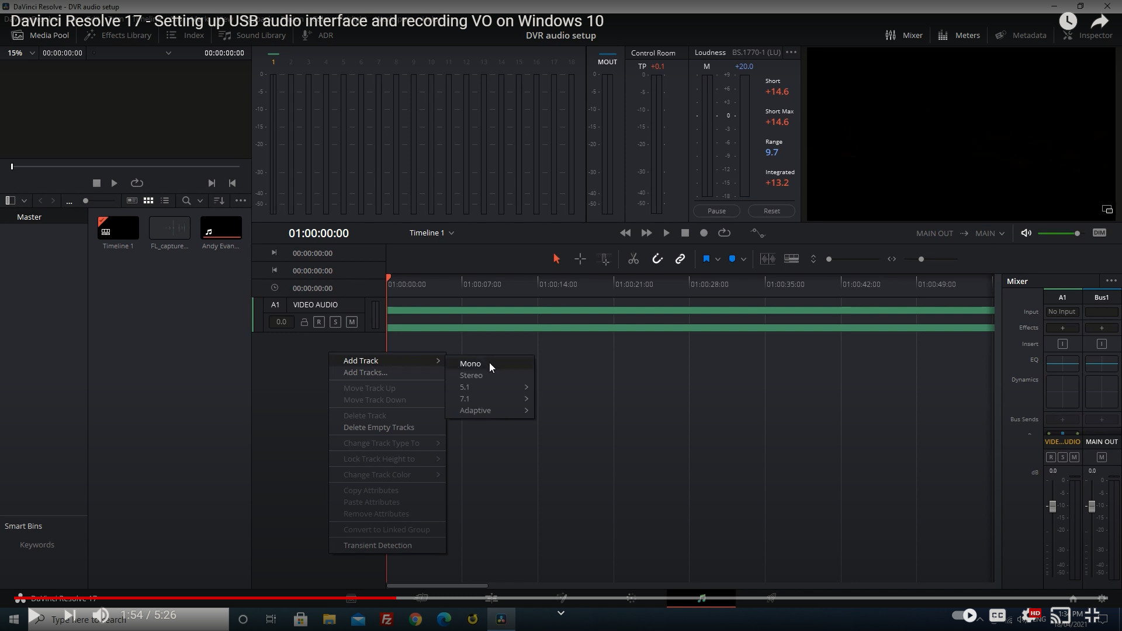Open the ADR panel
This screenshot has height=631, width=1122.
pyautogui.click(x=317, y=35)
